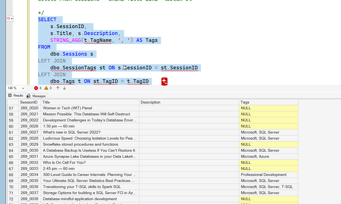Click the NULL Tags cell in row 57

coord(268,108)
